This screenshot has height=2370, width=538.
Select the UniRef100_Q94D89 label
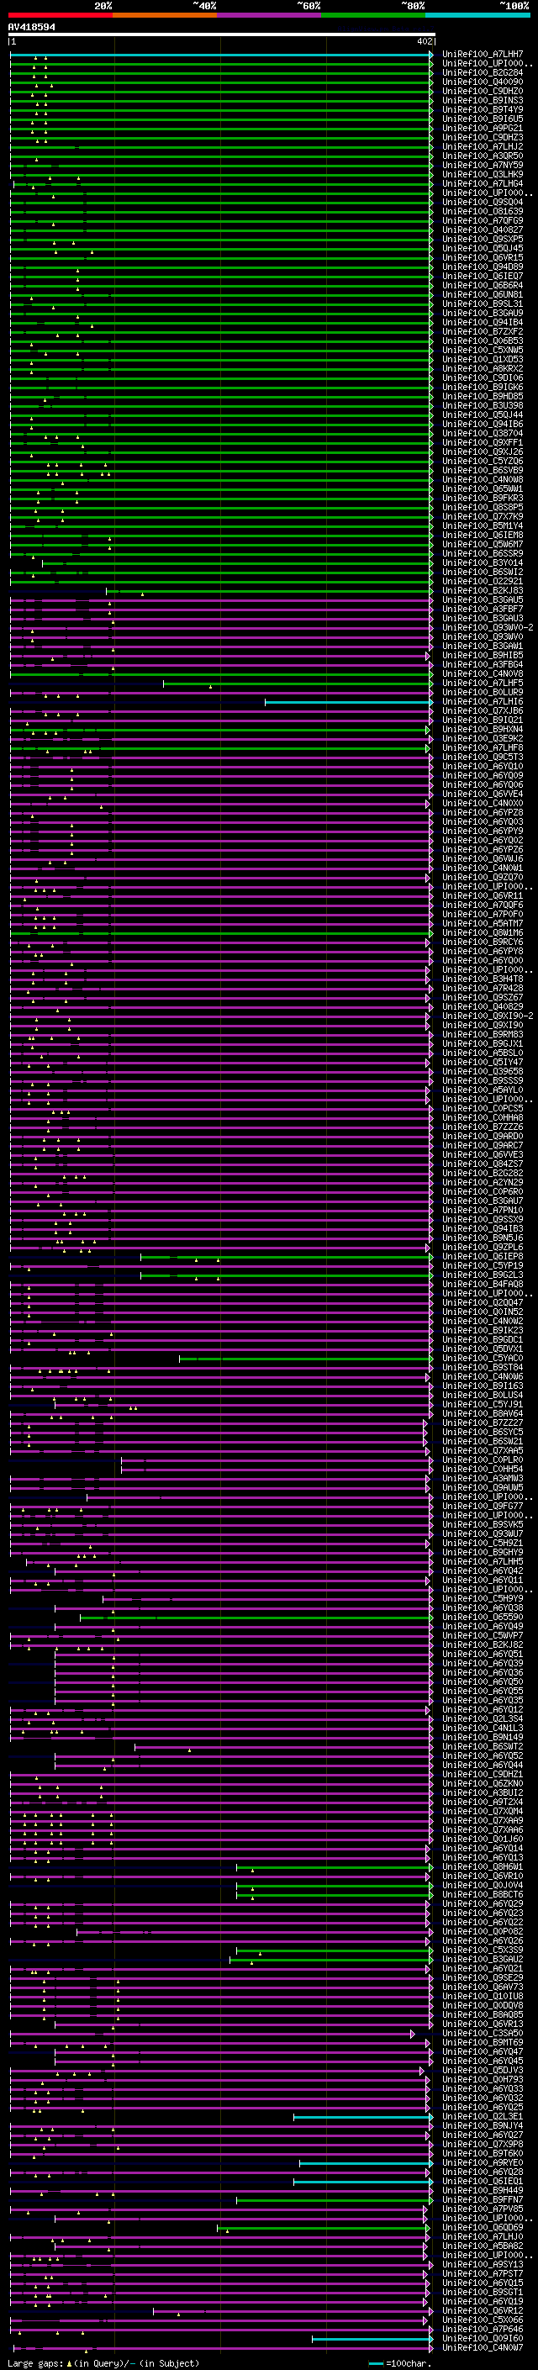pos(482,267)
